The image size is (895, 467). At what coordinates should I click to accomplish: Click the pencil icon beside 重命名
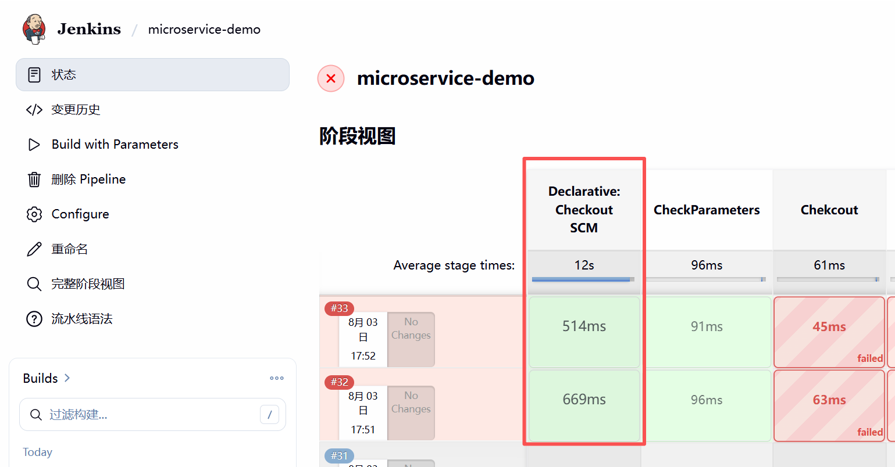pos(34,249)
